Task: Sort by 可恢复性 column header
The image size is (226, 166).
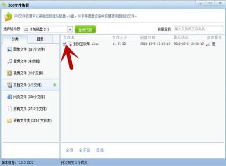Action: [214, 38]
